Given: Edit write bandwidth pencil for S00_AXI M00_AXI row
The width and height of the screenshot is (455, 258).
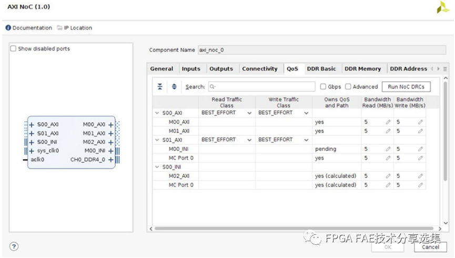Looking at the screenshot, I should [x=420, y=122].
